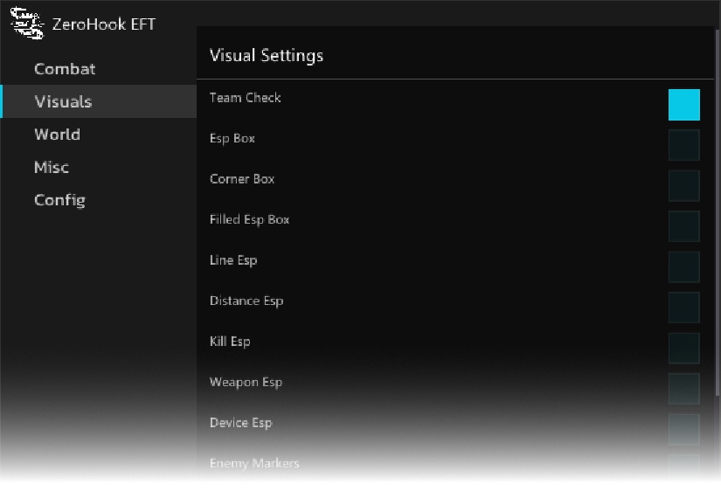Click the Weapon Esp label text
This screenshot has width=721, height=498.
point(246,382)
